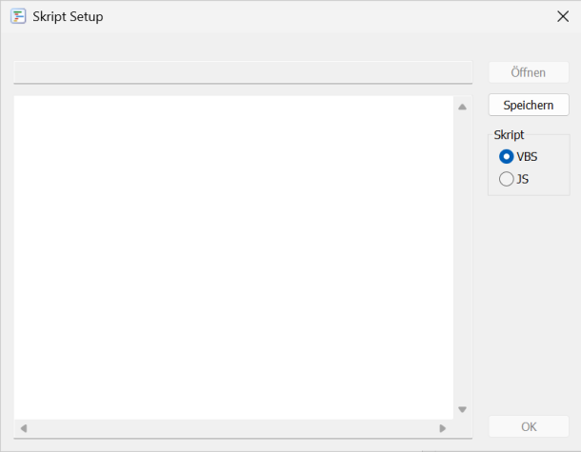Select the VBS script type radio button

click(506, 157)
